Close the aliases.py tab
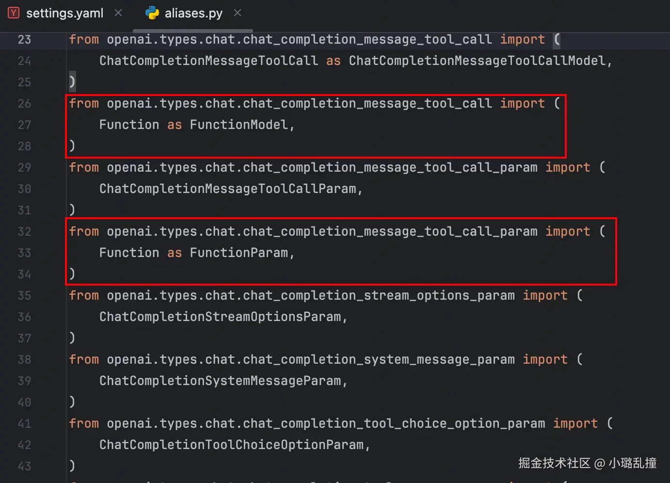Viewport: 670px width, 483px height. pyautogui.click(x=238, y=13)
